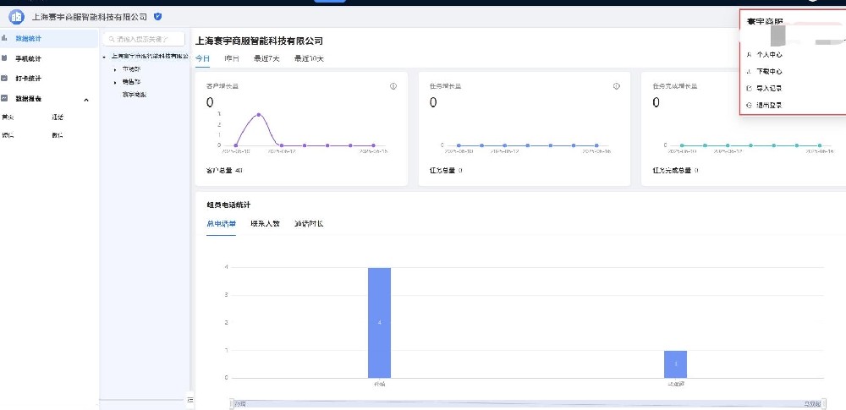Click the 手机统计 phone icon
The height and width of the screenshot is (410, 846).
tap(4, 58)
